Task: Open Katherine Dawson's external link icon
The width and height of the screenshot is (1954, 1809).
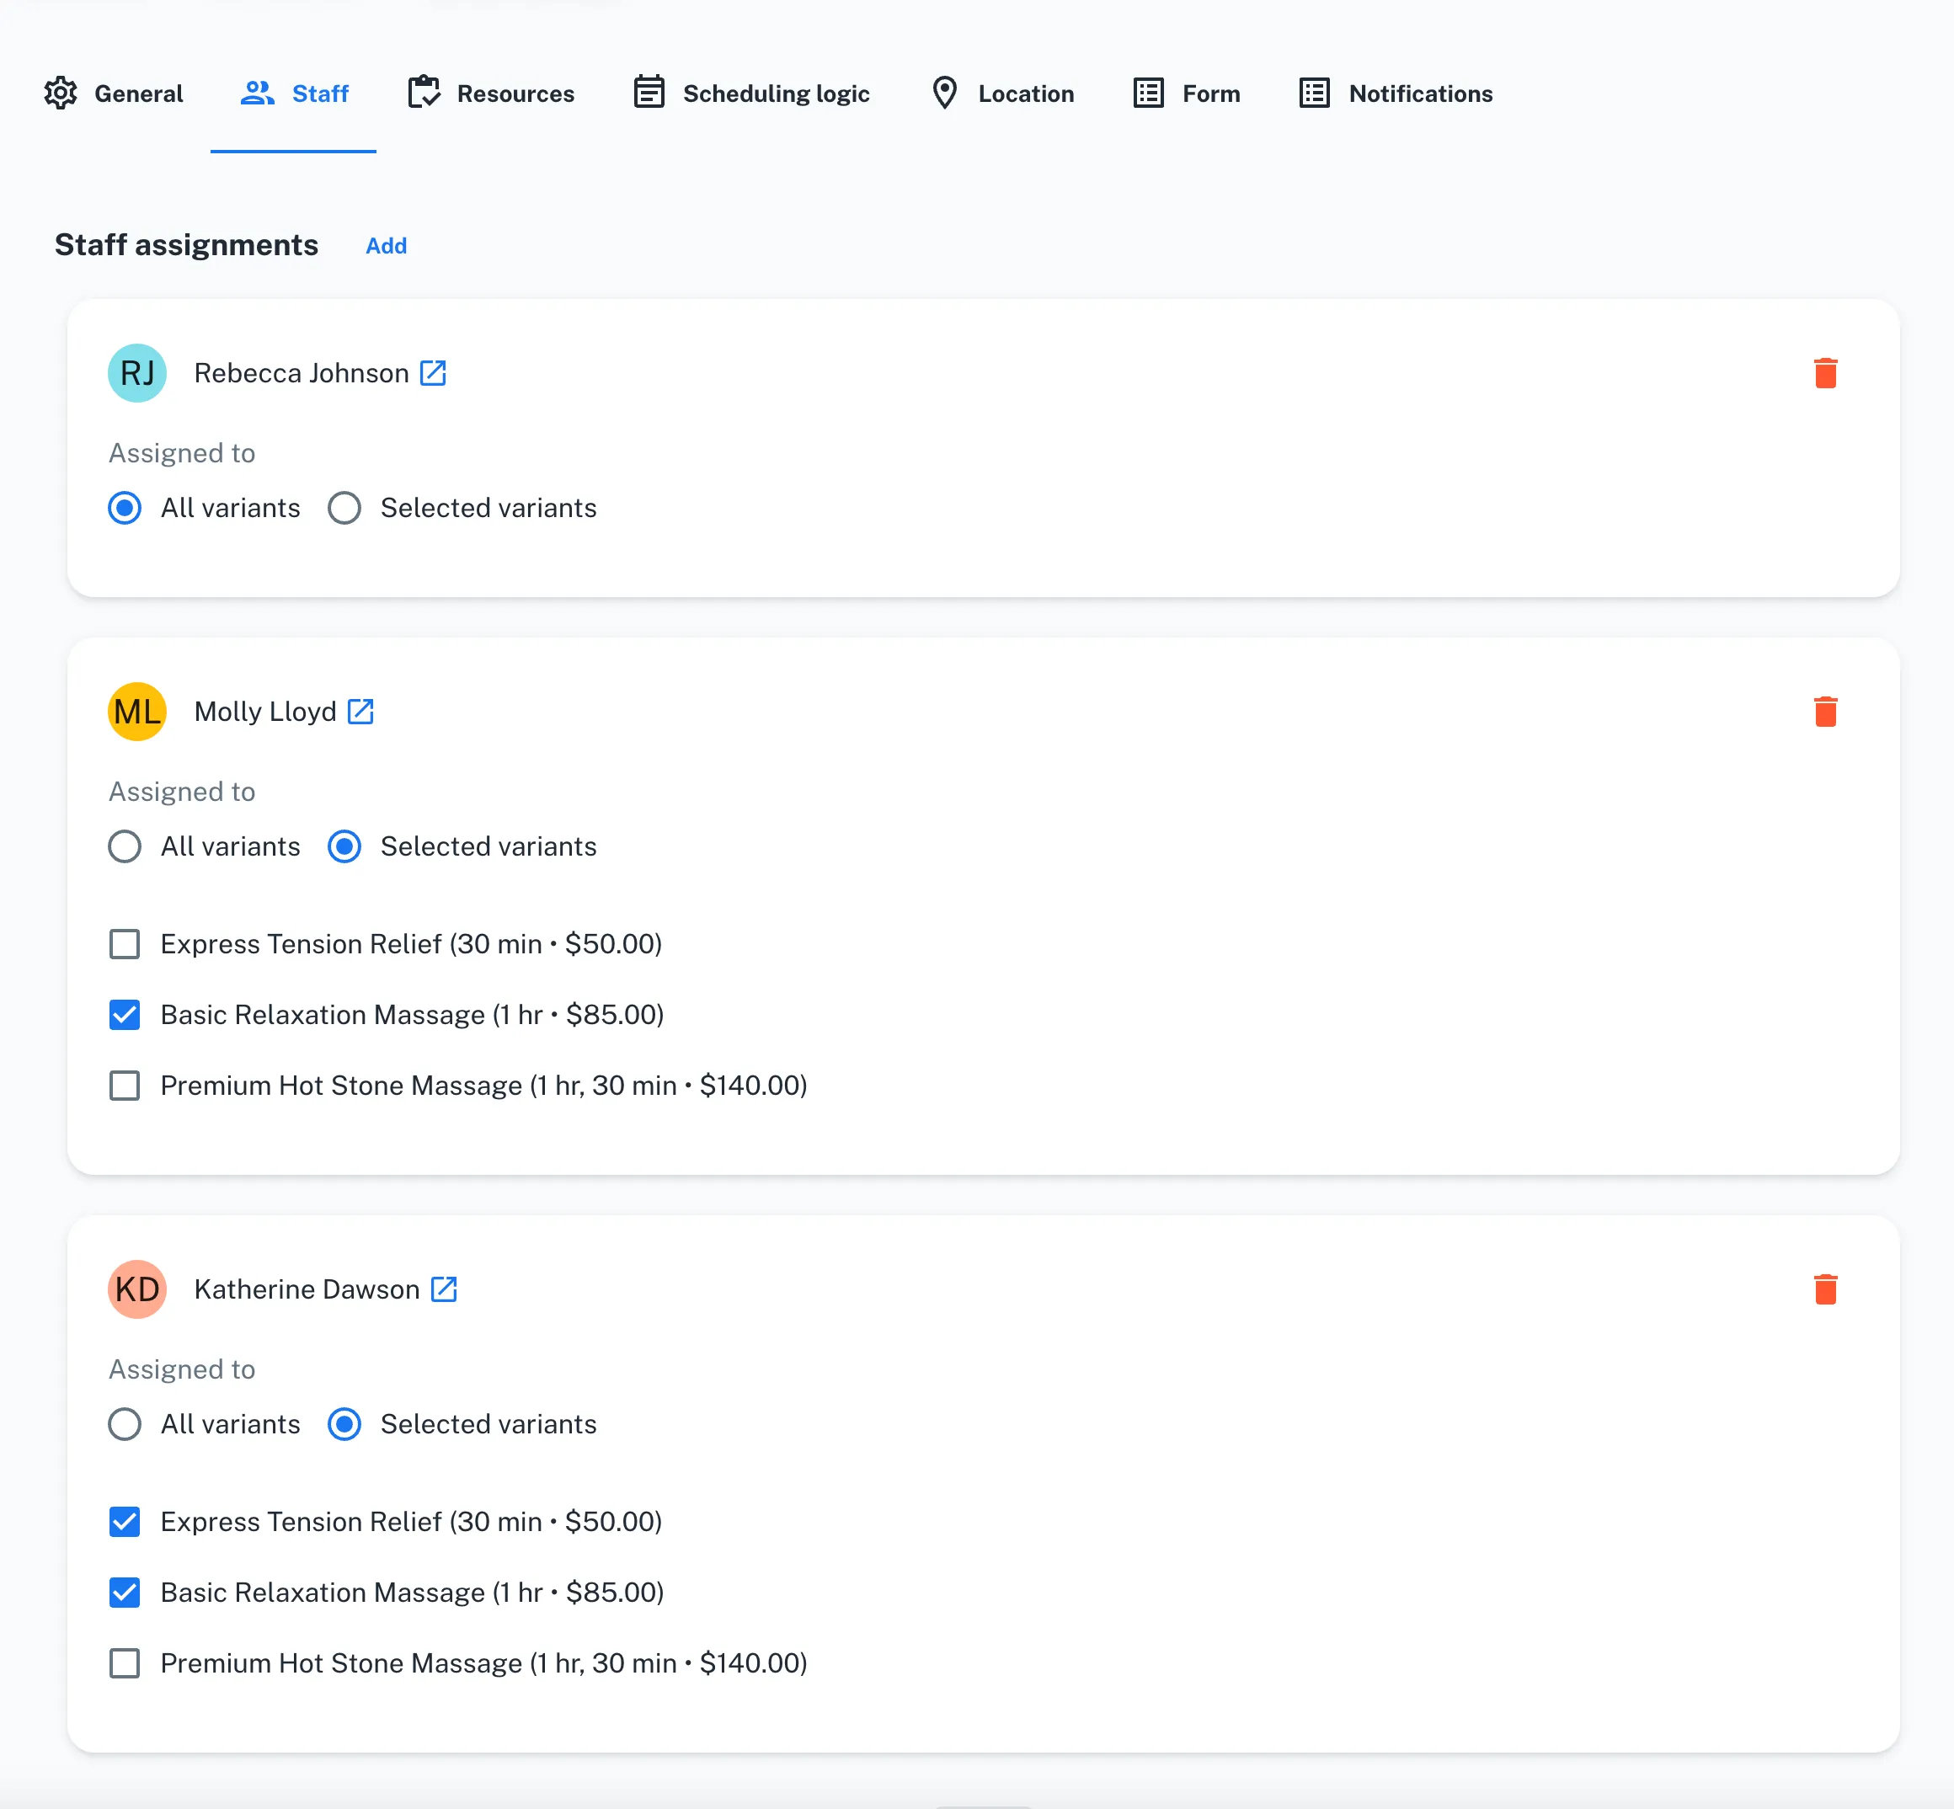Action: tap(444, 1289)
